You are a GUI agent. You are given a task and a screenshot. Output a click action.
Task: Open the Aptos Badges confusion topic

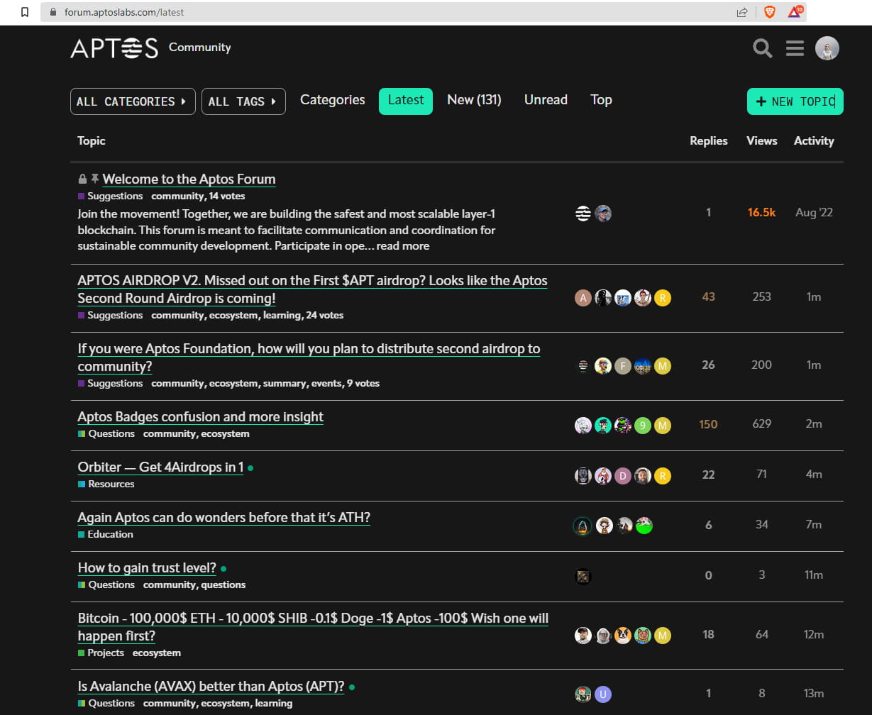[x=200, y=416]
